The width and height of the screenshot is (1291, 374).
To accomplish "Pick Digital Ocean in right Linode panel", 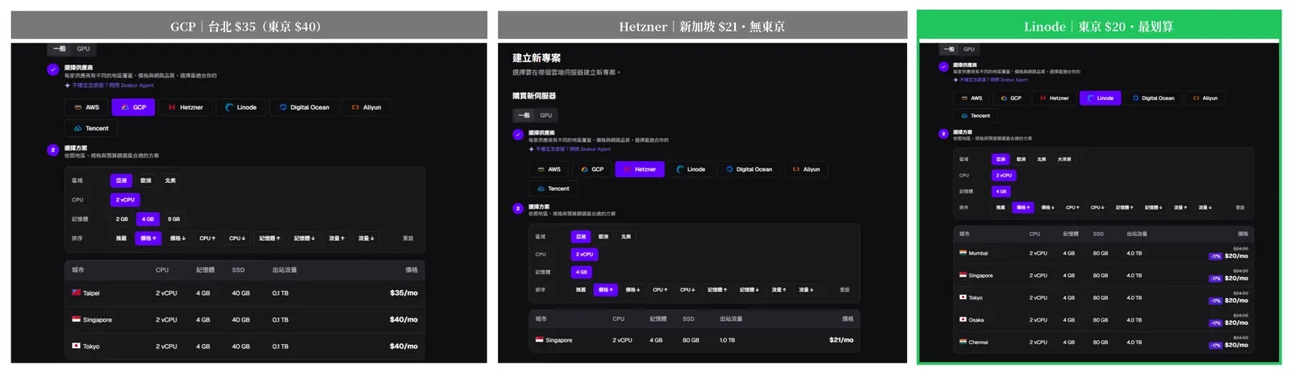I will [1153, 98].
